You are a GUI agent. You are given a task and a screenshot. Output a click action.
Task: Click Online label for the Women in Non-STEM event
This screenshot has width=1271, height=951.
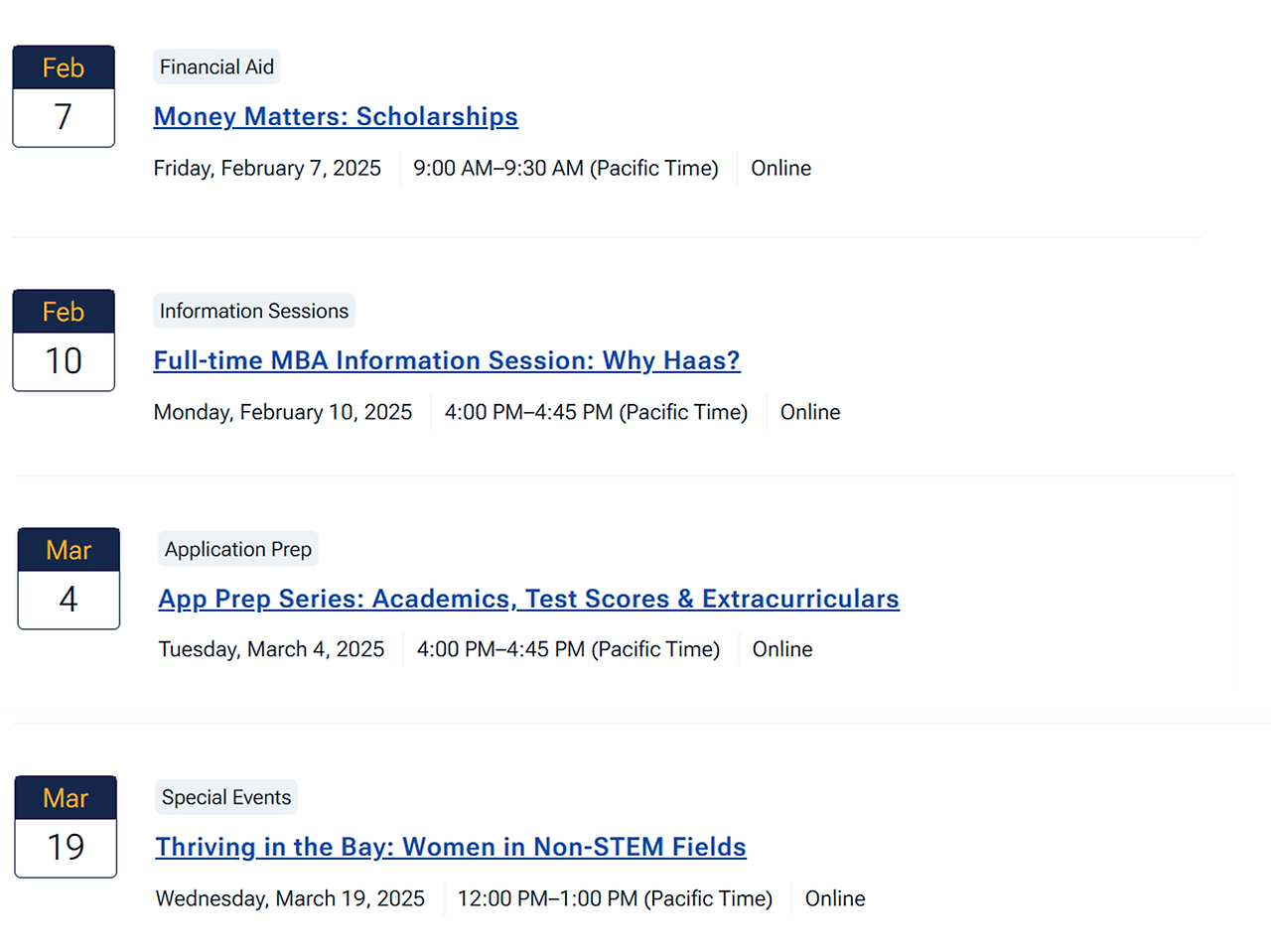click(835, 899)
